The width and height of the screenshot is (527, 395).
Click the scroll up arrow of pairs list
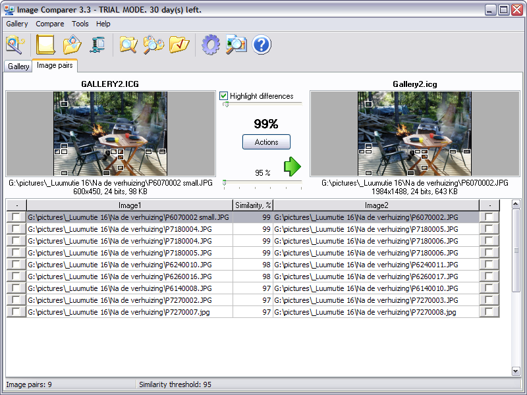(516, 204)
